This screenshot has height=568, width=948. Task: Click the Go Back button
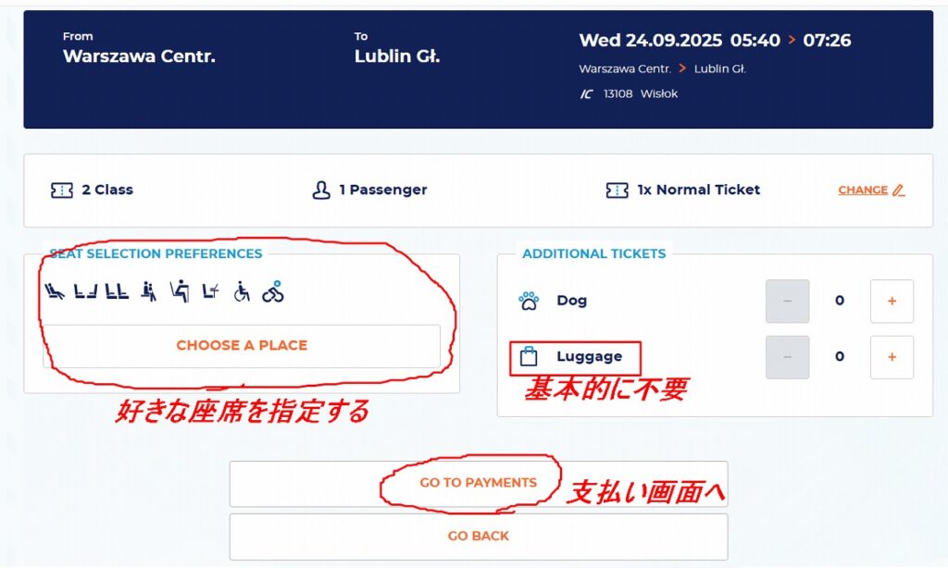[x=478, y=537]
